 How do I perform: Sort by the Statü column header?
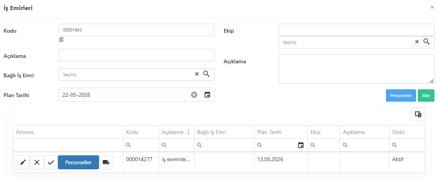pos(407,132)
